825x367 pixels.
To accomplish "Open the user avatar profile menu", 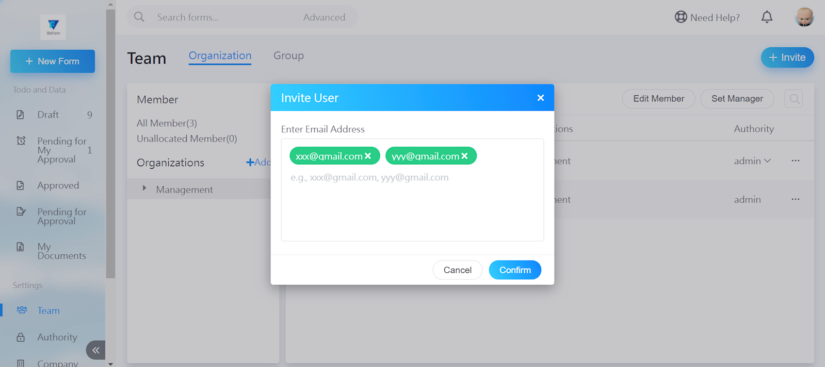I will pyautogui.click(x=804, y=17).
